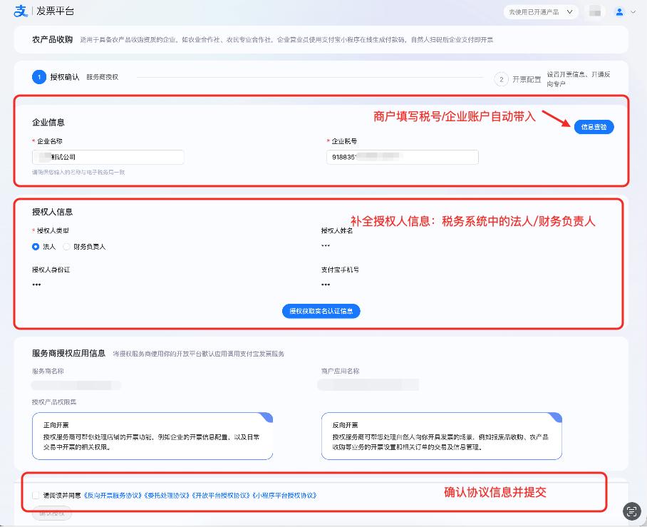
Task: Tick the 请阅读并同意 agreement checkbox
Action: [x=36, y=495]
